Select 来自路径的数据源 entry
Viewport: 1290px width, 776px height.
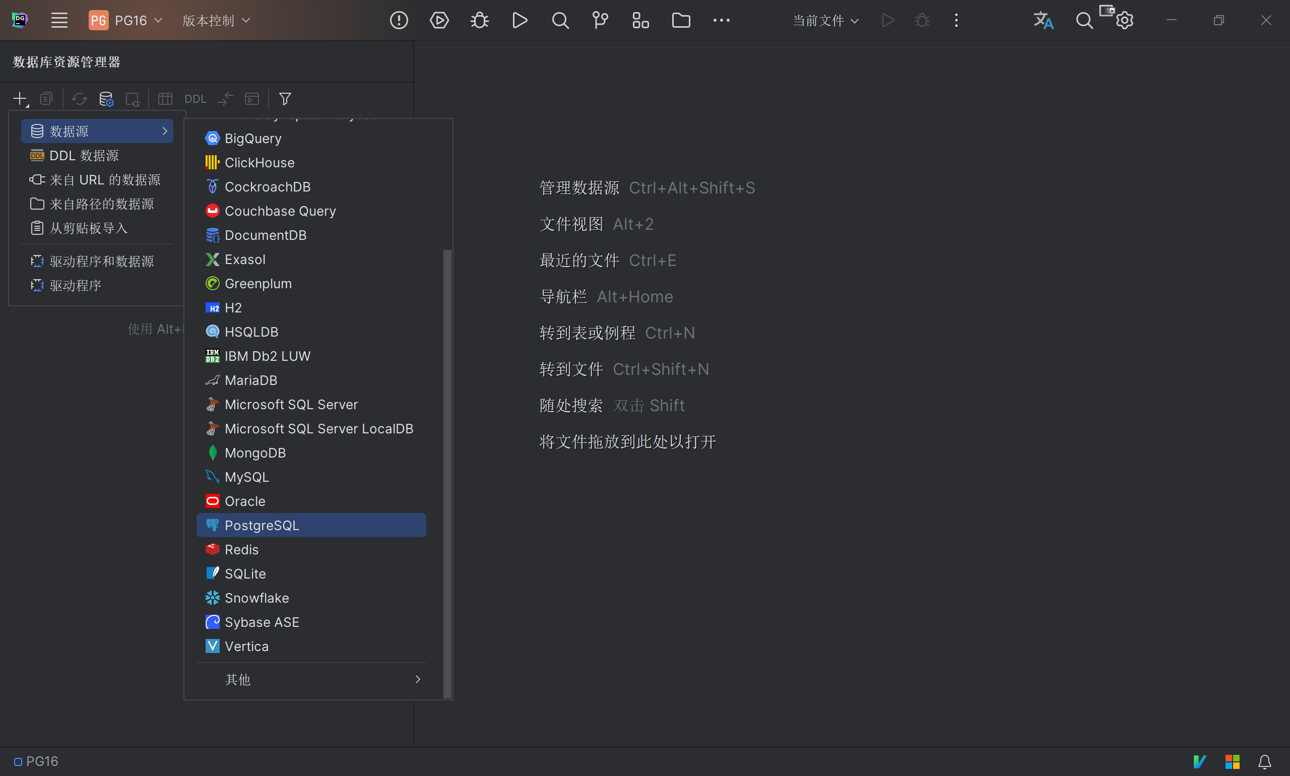[97, 204]
